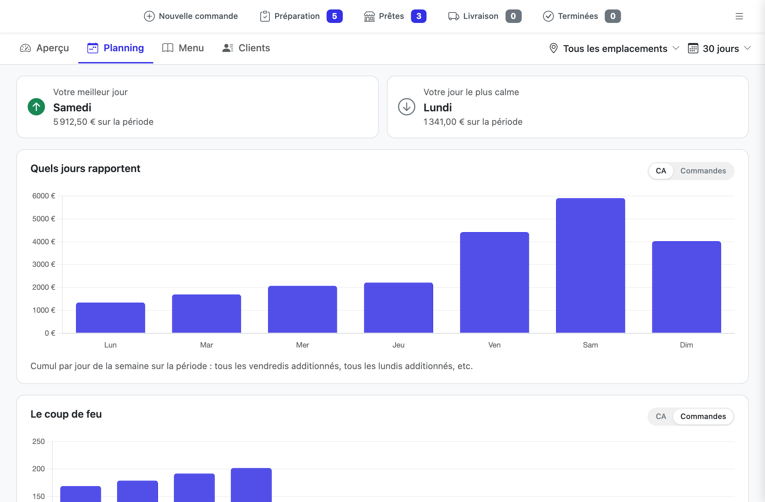Open the Terminées orders list

click(582, 16)
